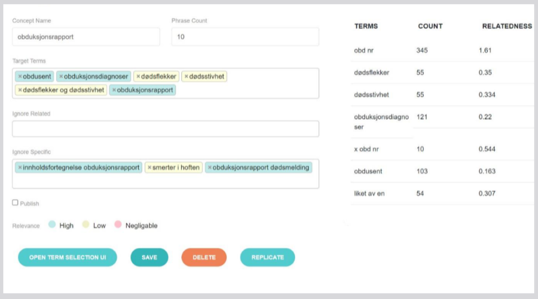This screenshot has width=538, height=299.
Task: Click the Low relevance yellow dot
Action: (86, 224)
